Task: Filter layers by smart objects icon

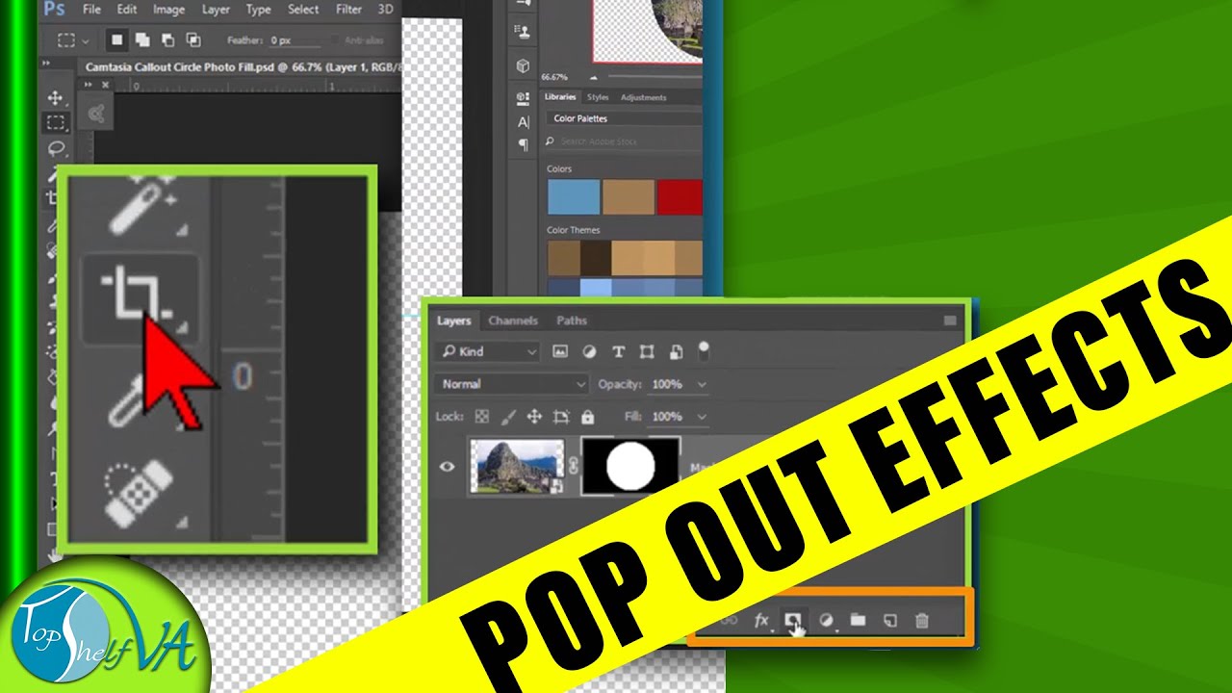Action: 676,351
